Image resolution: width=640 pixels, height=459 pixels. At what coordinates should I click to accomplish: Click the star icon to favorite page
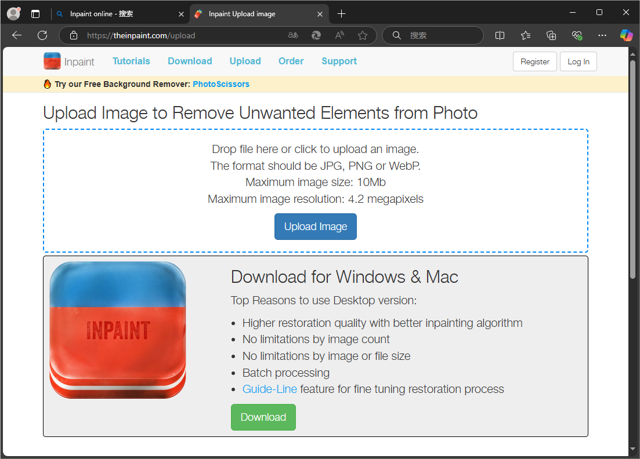[x=363, y=35]
